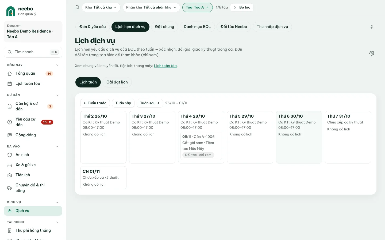Click the pin icon at top right
Image resolution: width=385 pixels, height=240 pixels.
(x=372, y=27)
